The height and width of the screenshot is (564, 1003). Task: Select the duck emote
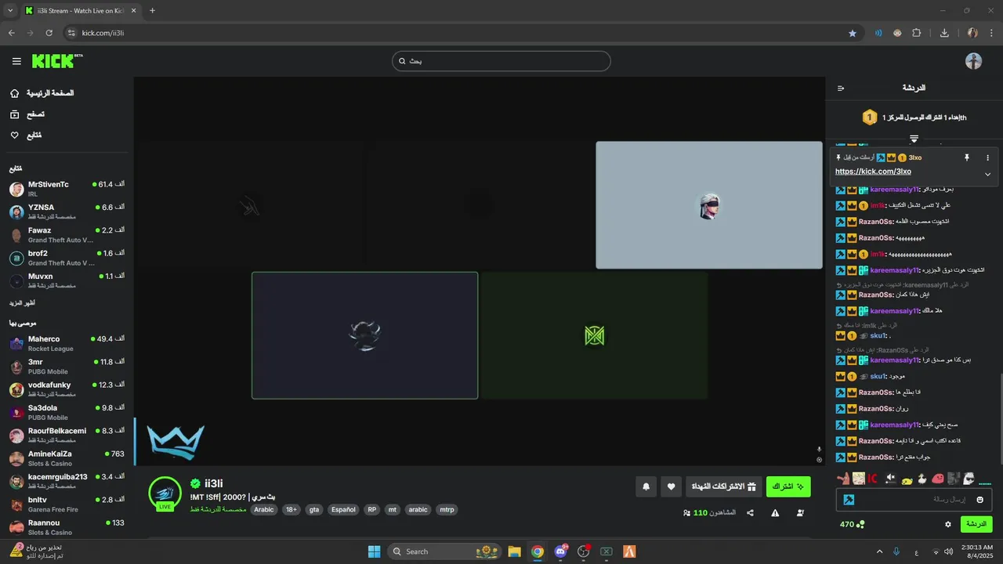[x=922, y=478]
